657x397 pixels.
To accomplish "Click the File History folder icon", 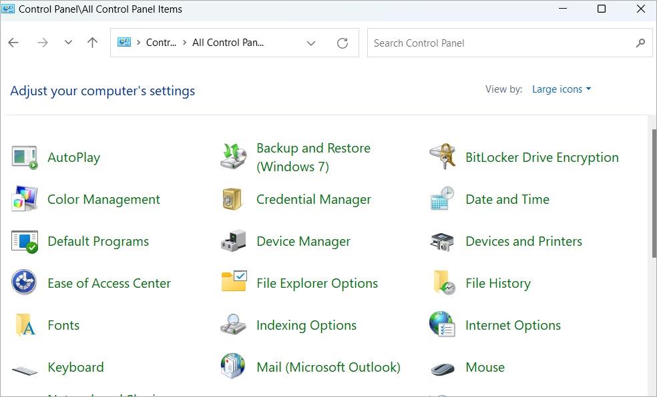I will pyautogui.click(x=444, y=282).
